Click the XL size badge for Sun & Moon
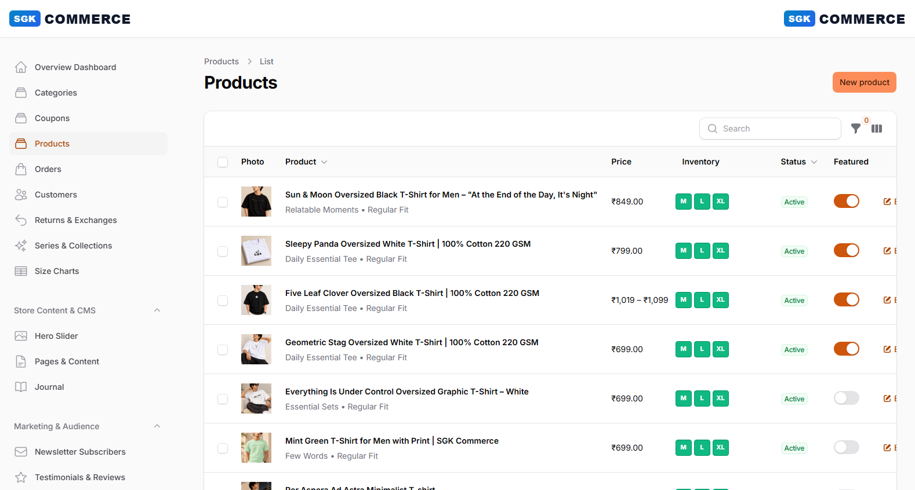The height and width of the screenshot is (490, 915). (721, 202)
